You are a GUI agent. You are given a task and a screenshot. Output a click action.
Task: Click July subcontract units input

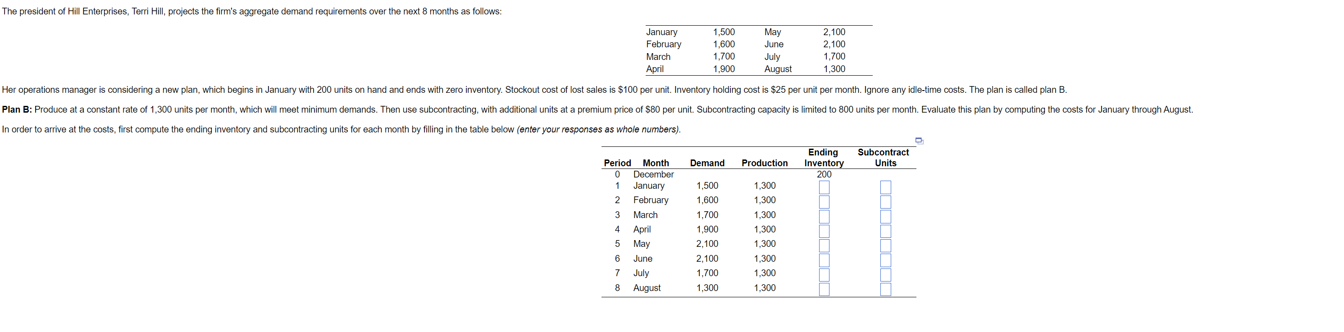[885, 275]
